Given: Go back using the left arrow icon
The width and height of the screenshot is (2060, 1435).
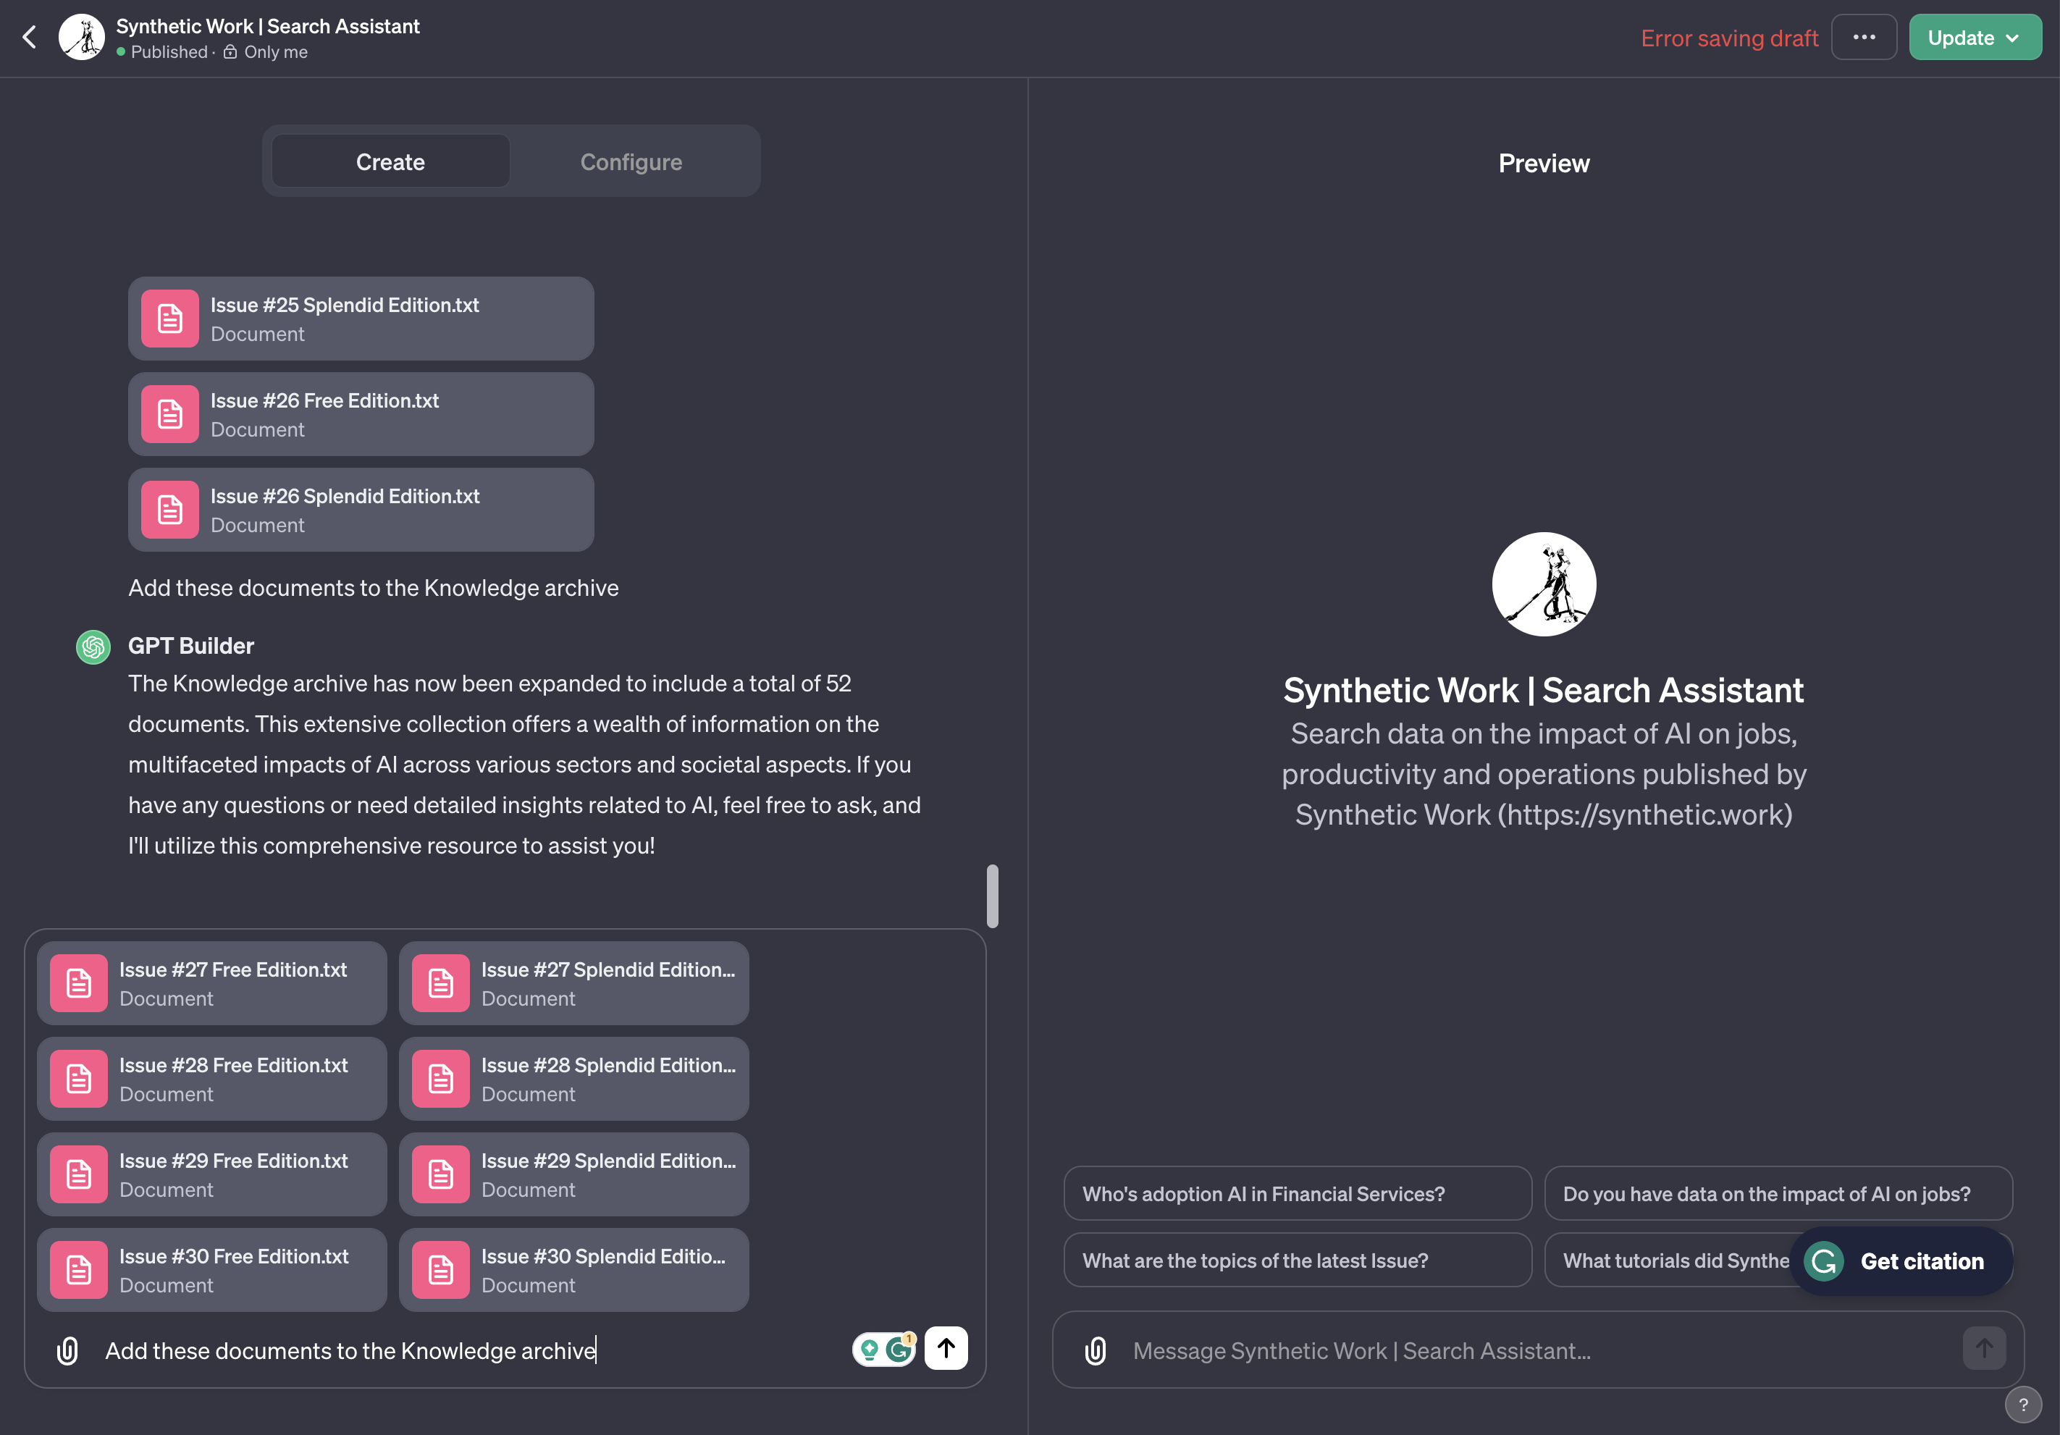Looking at the screenshot, I should tap(30, 38).
